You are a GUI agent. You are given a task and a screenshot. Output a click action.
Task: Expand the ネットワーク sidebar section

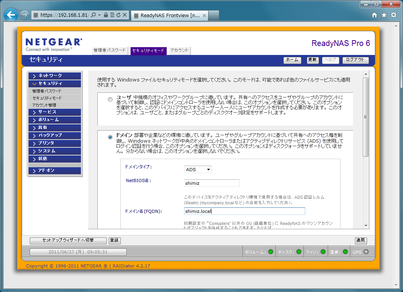54,76
